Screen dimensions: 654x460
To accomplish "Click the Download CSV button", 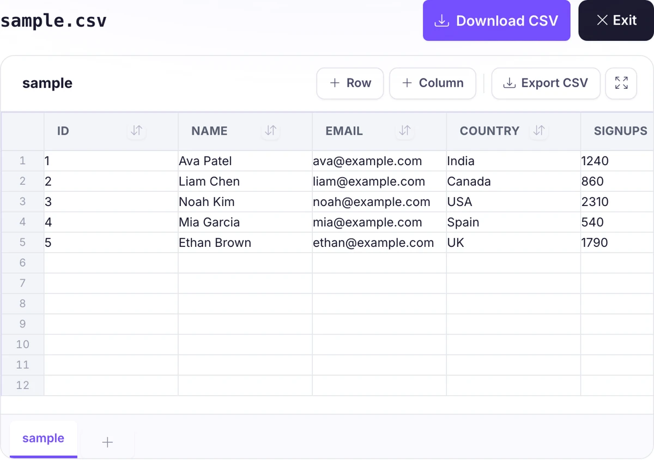I will 496,21.
